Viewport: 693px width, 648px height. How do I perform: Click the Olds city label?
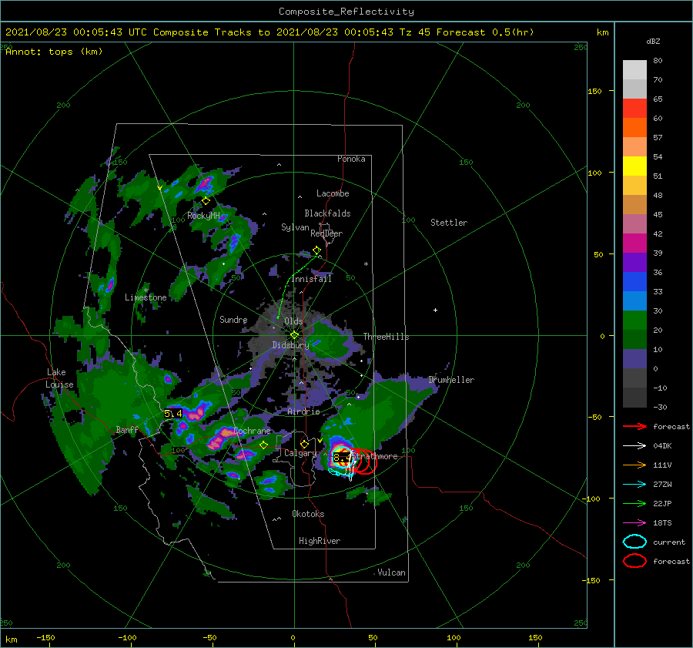click(x=293, y=321)
